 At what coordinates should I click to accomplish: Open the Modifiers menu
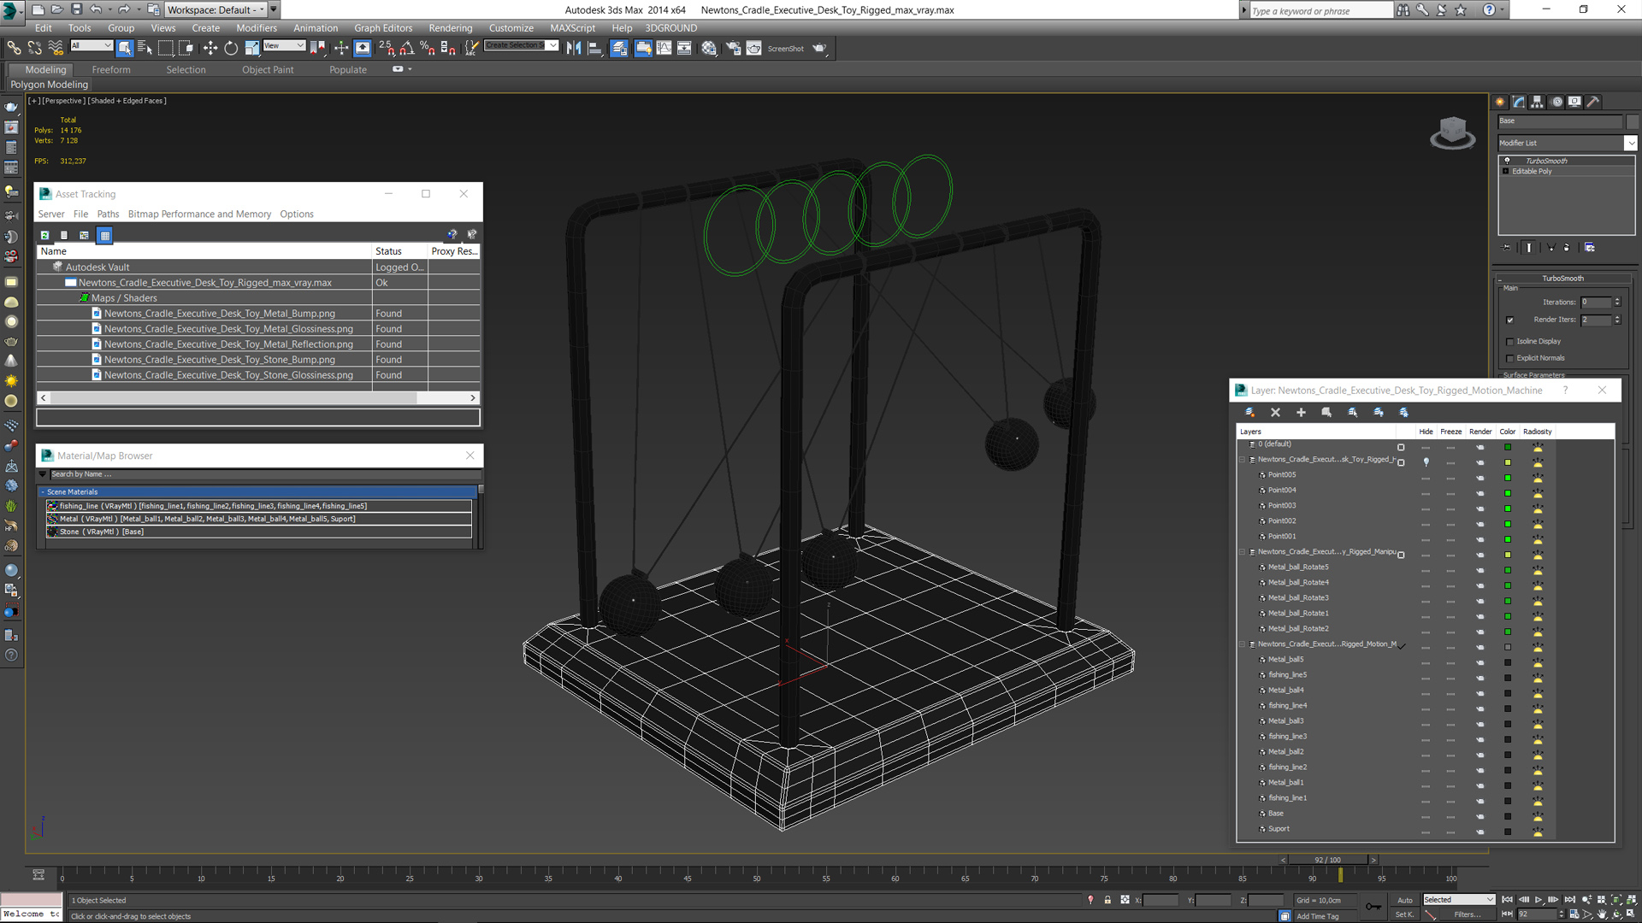[256, 28]
